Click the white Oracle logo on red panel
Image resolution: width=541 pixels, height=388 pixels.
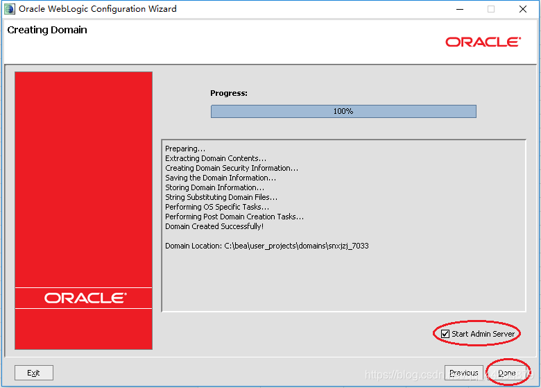(85, 298)
